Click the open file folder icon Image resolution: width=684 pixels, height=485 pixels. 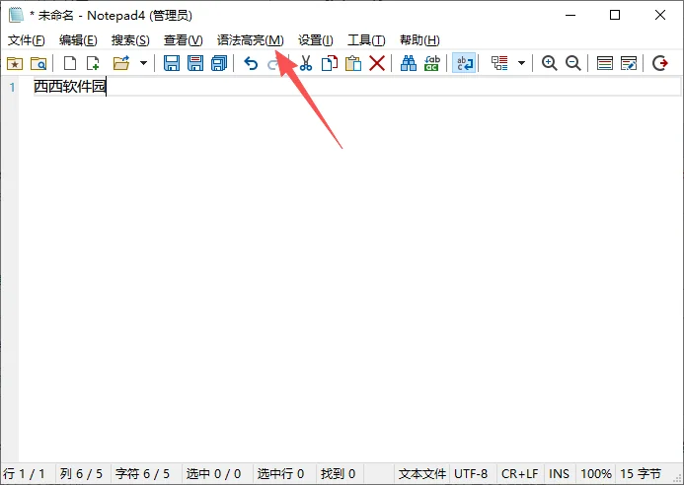coord(121,64)
